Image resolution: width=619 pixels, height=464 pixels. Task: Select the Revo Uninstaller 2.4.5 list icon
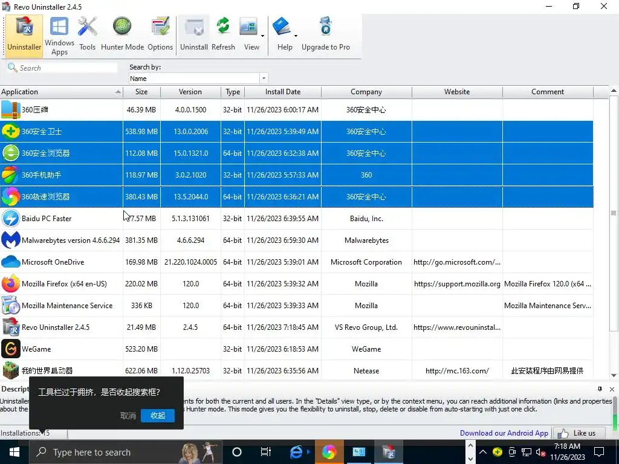(11, 327)
